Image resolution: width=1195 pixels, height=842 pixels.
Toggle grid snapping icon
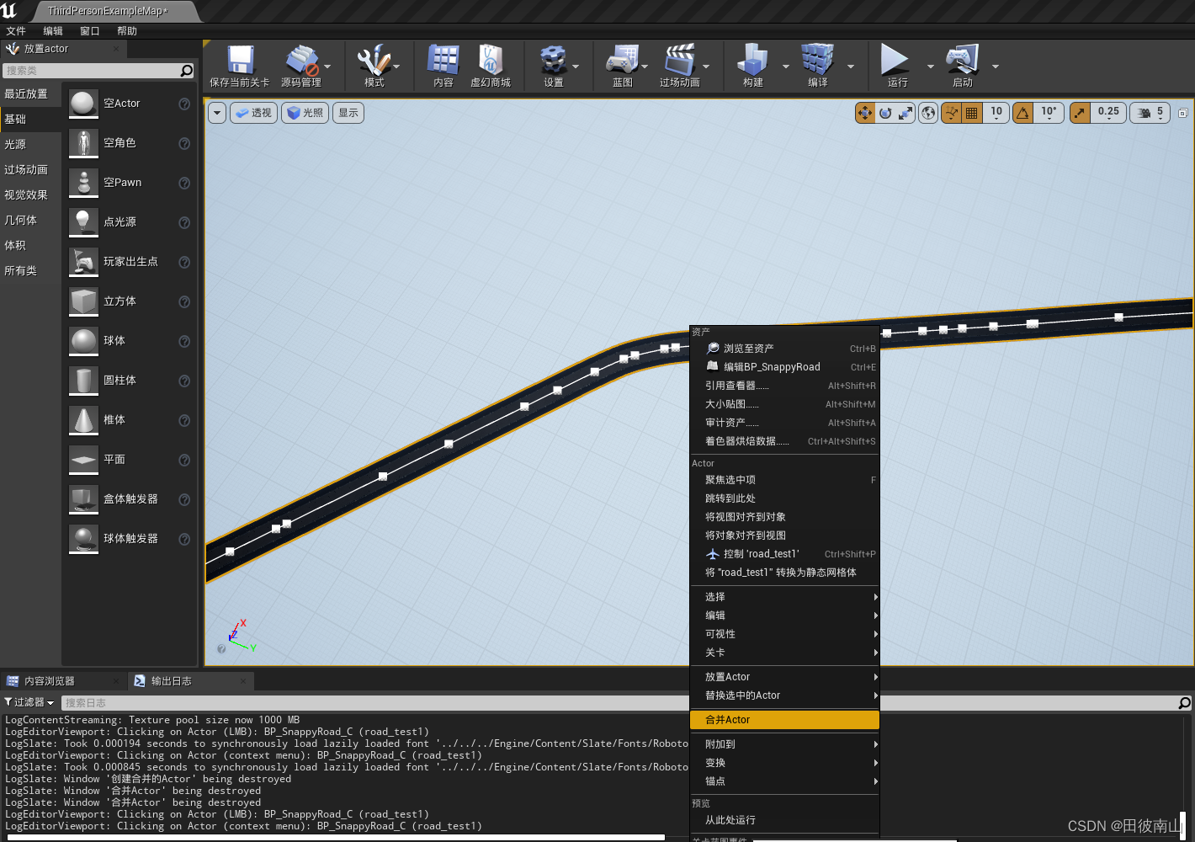tap(972, 113)
